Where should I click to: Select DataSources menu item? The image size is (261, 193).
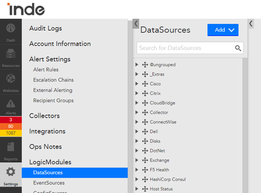point(75,173)
